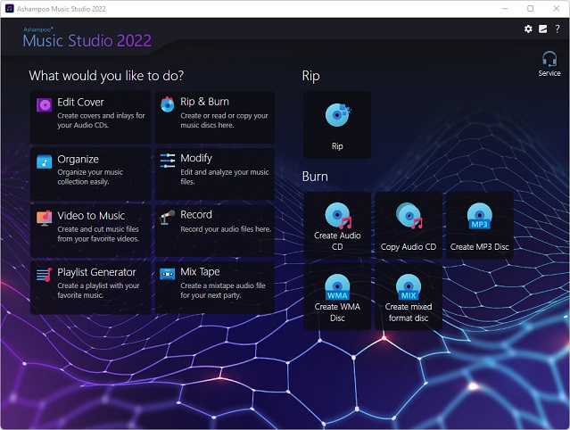Click the MIX disc icon
The image size is (570, 430).
click(409, 286)
